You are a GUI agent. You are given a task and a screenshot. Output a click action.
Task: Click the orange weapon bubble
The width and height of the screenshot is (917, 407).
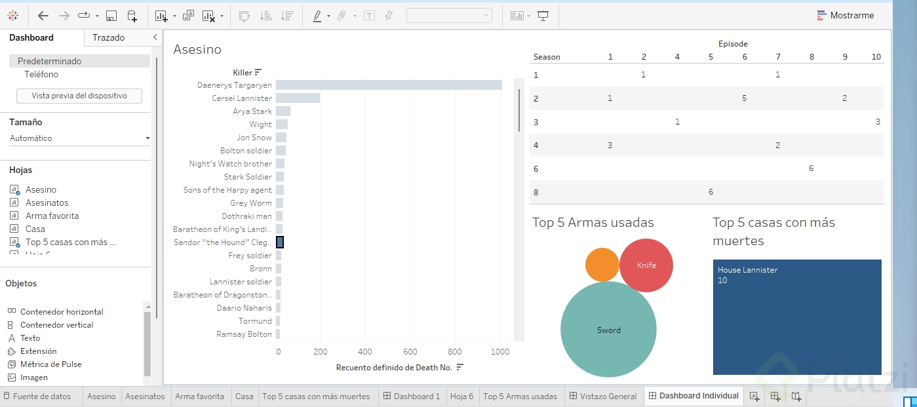pos(602,265)
